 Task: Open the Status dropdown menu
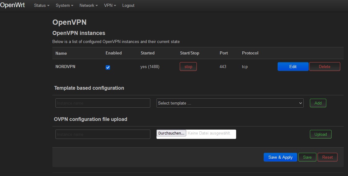coord(42,6)
